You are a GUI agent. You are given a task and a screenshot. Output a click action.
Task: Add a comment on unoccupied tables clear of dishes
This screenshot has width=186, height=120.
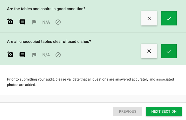[x=22, y=55]
